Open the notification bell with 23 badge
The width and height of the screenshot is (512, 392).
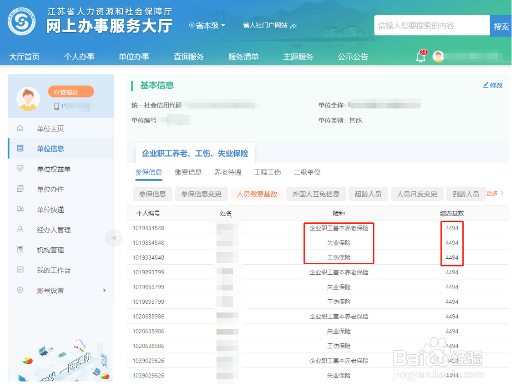click(421, 56)
